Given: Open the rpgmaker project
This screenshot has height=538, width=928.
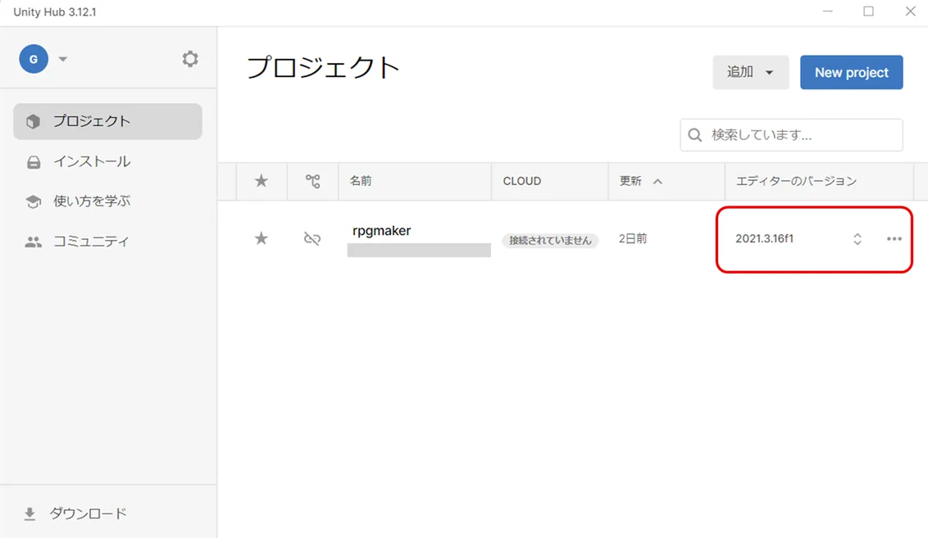Looking at the screenshot, I should [382, 231].
